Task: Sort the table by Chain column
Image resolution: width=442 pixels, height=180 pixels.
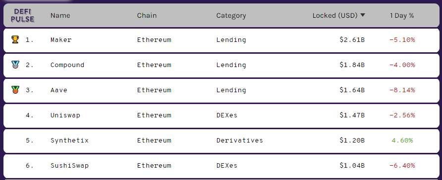Action: pyautogui.click(x=147, y=15)
